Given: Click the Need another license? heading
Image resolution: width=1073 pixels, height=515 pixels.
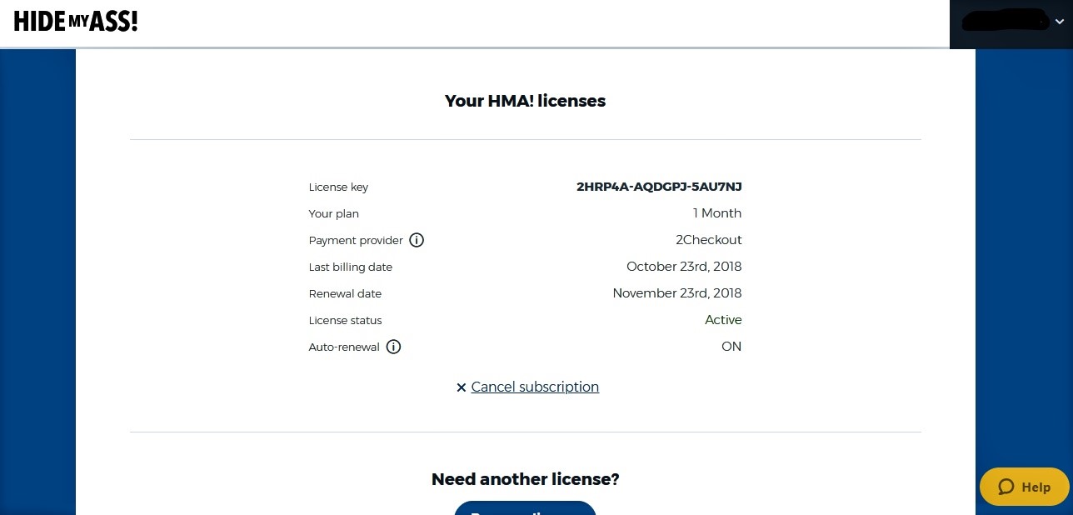Looking at the screenshot, I should pyautogui.click(x=525, y=479).
